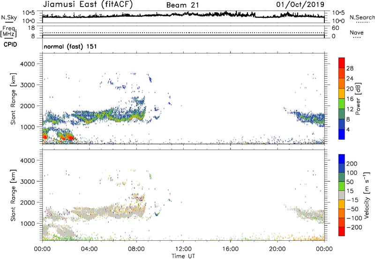
Task: Click 'Slant Range [km]' label of velocity panel
Action: coord(13,195)
